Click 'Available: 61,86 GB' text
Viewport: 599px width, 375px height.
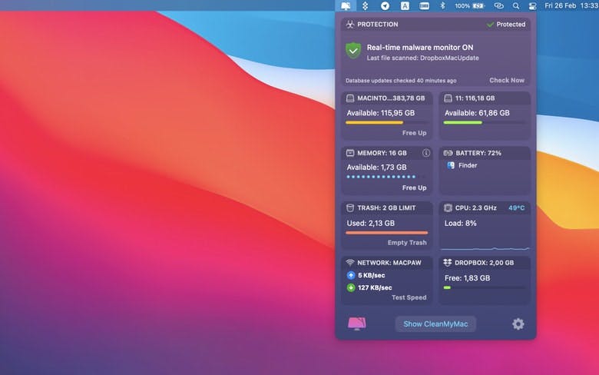point(477,113)
